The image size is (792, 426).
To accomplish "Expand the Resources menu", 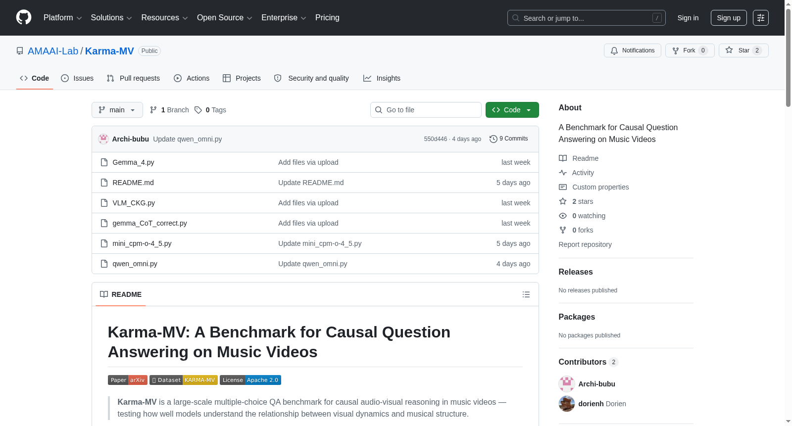I will point(164,18).
